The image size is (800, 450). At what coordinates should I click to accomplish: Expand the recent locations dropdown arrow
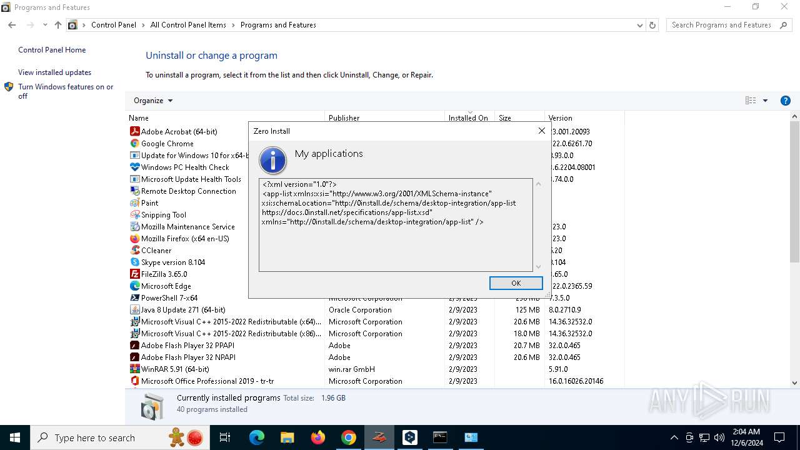coord(45,25)
